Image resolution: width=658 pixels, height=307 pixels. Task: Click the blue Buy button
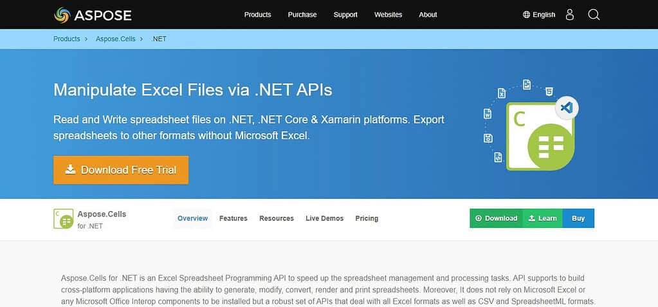pos(578,218)
